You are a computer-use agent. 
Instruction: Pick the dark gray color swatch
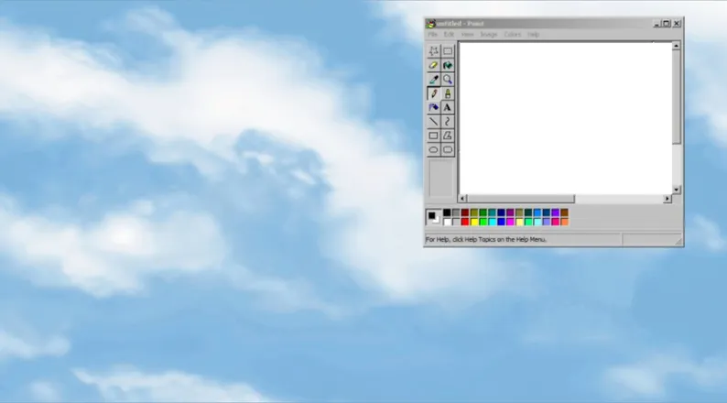(x=456, y=212)
